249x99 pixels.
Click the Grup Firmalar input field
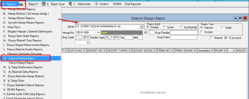pos(184,33)
